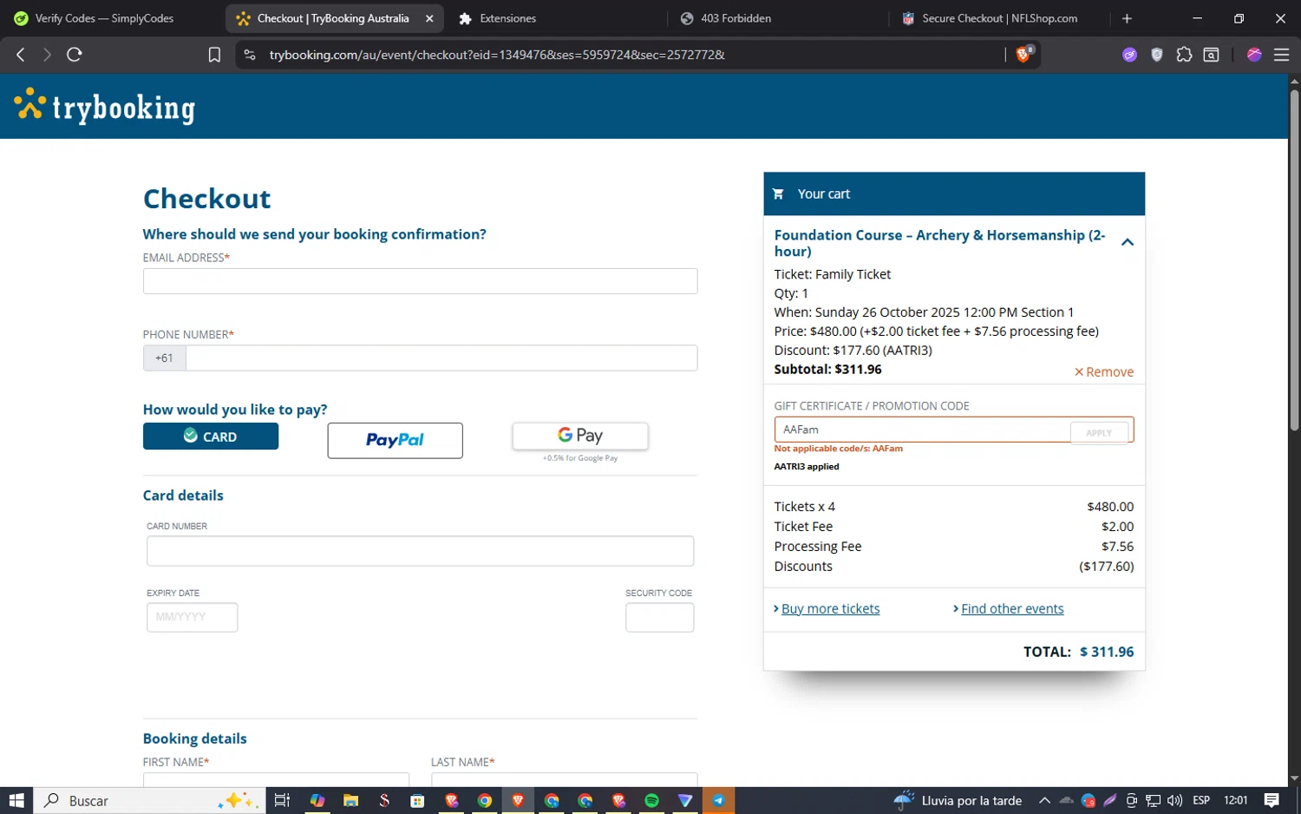This screenshot has width=1301, height=814.
Task: Click into the Email Address field
Action: [x=420, y=281]
